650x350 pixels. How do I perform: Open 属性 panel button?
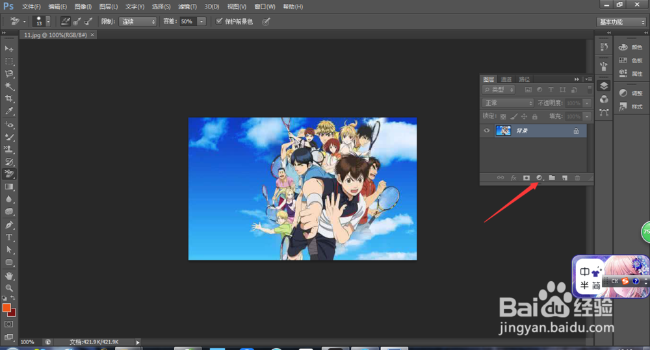[x=630, y=73]
